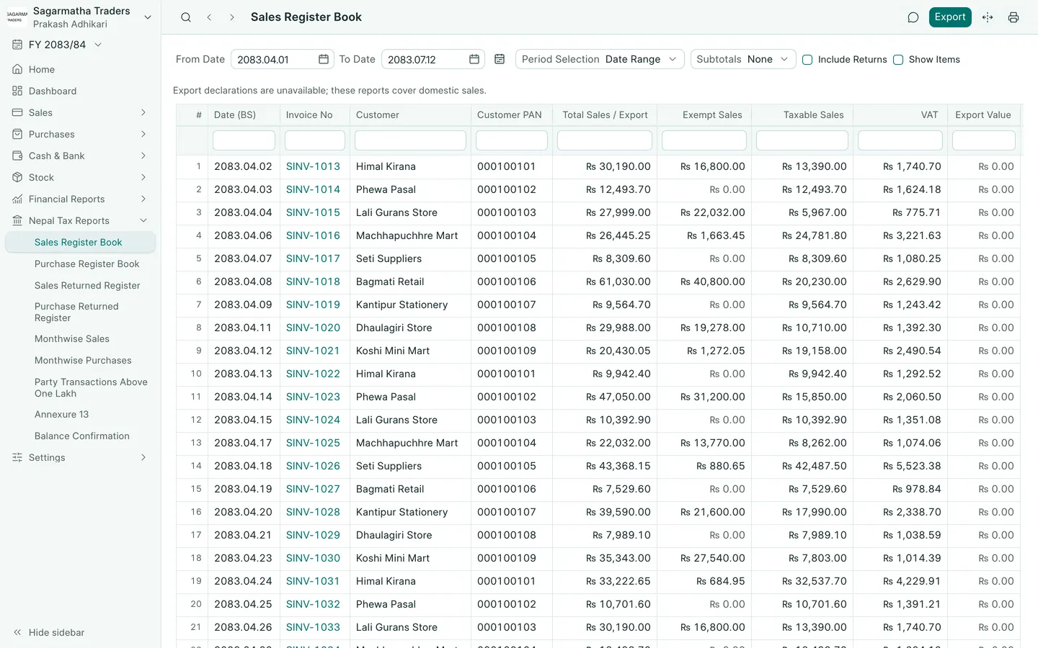Click the Invoice No column filter box
Screen dimensions: 1038x648
tap(315, 140)
